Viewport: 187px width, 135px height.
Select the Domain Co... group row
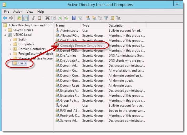tap(100, 71)
